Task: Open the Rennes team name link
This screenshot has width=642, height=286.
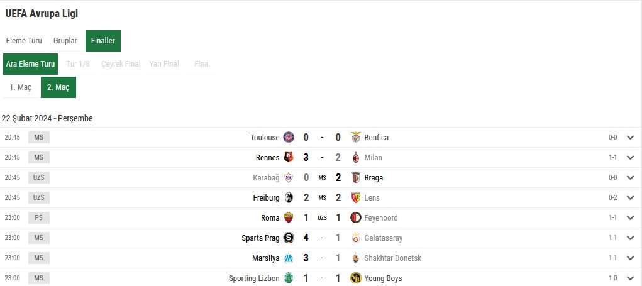Action: coord(267,158)
